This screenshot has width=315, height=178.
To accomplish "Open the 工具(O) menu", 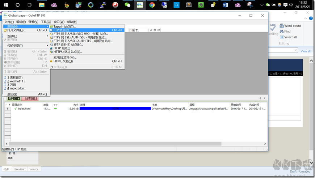I will 46,22.
